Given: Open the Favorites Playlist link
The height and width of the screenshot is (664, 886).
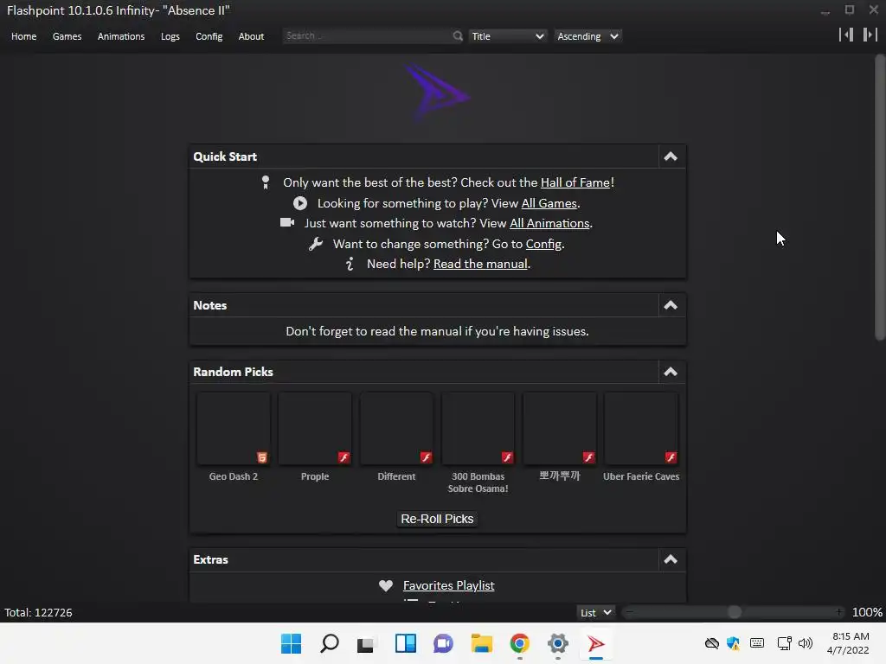Looking at the screenshot, I should point(449,585).
